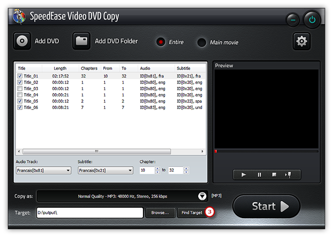Click the Add DVD label
This screenshot has height=237, width=333.
(x=47, y=41)
